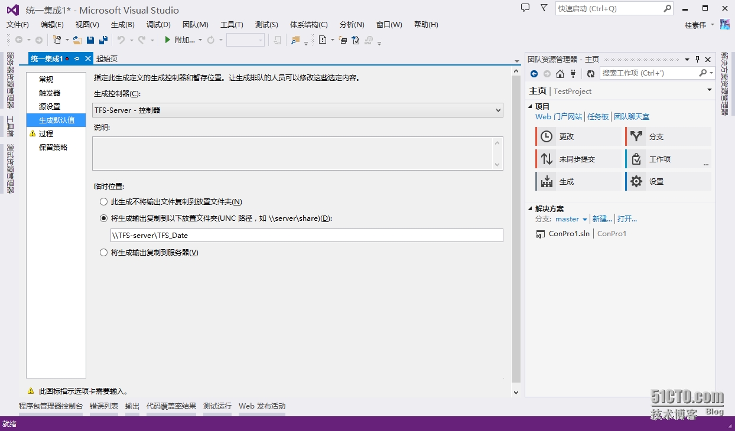Open the feedback speech bubble icon

point(525,8)
